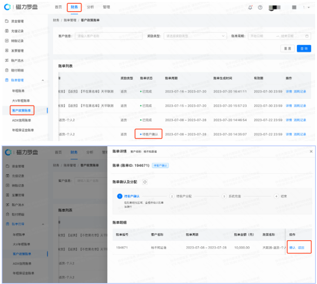The image size is (317, 284).
Task: Click 驳回 link in bill detail row
Action: point(301,248)
